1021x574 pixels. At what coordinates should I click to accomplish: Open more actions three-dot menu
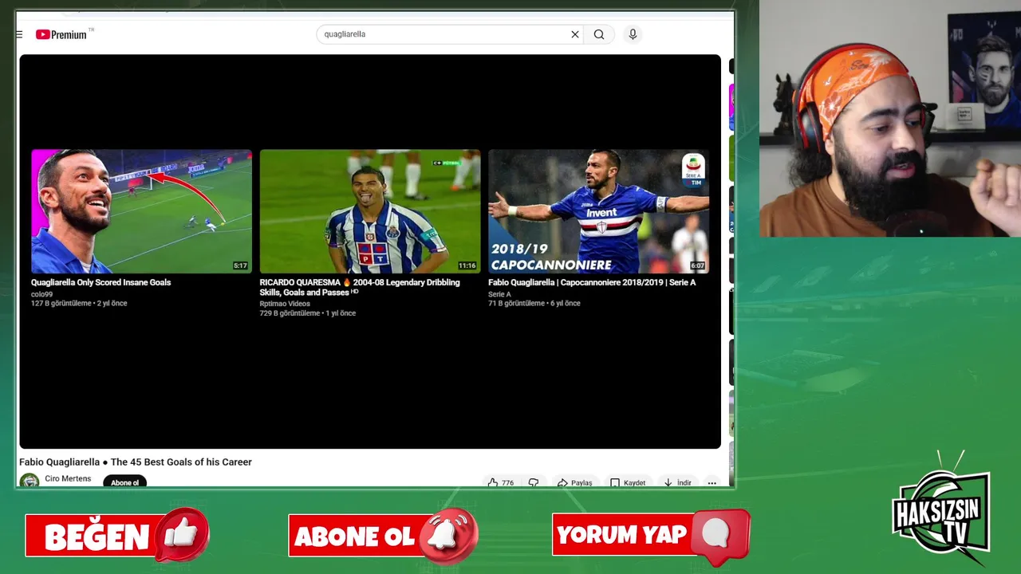(712, 482)
